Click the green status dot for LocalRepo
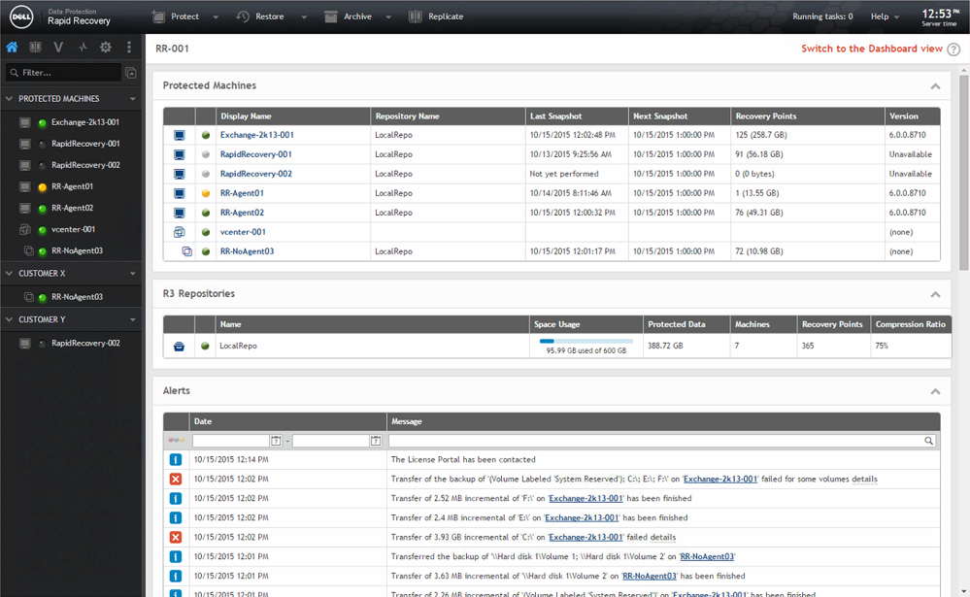This screenshot has width=970, height=597. 206,346
